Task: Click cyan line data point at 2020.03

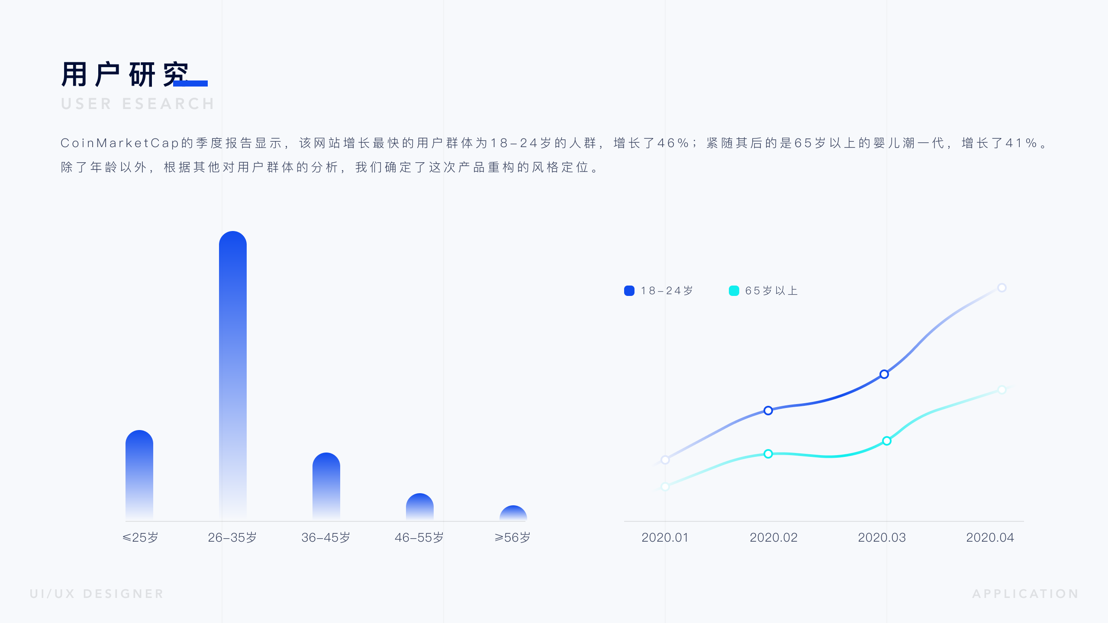Action: [x=887, y=441]
